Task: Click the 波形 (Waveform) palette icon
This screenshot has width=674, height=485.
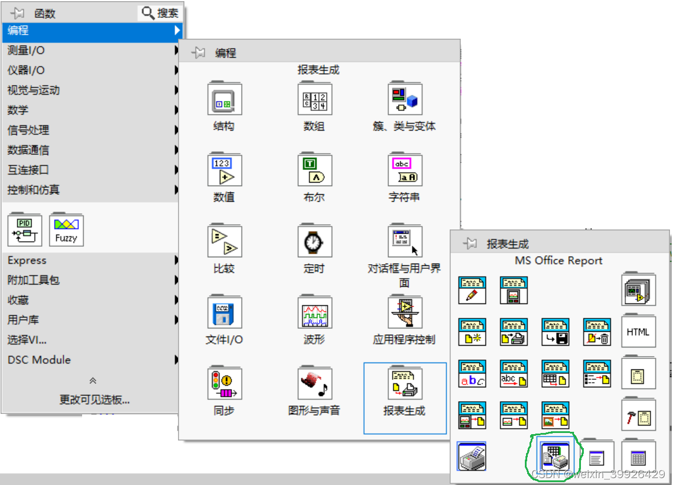Action: pos(314,312)
